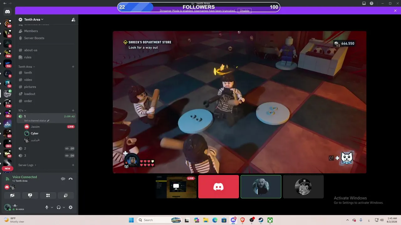Open Xbox app from the taskbar

point(270,220)
